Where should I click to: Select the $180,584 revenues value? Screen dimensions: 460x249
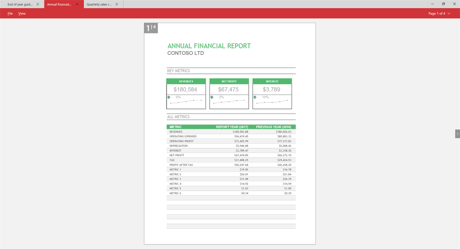(185, 90)
